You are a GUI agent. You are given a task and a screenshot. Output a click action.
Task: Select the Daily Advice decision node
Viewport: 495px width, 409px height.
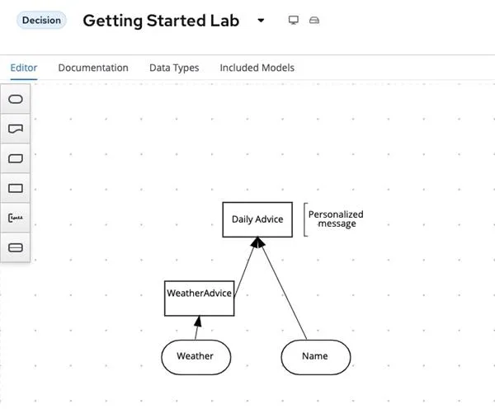pyautogui.click(x=257, y=219)
